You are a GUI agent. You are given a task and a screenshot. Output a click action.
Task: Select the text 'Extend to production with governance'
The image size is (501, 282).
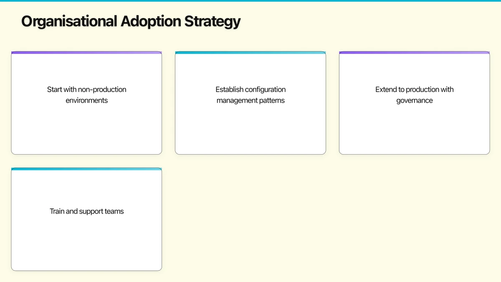tap(414, 95)
